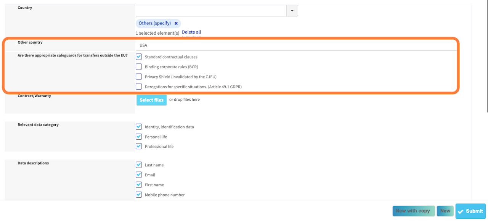Click the Other country text field
Image resolution: width=488 pixels, height=221 pixels.
tap(296, 45)
